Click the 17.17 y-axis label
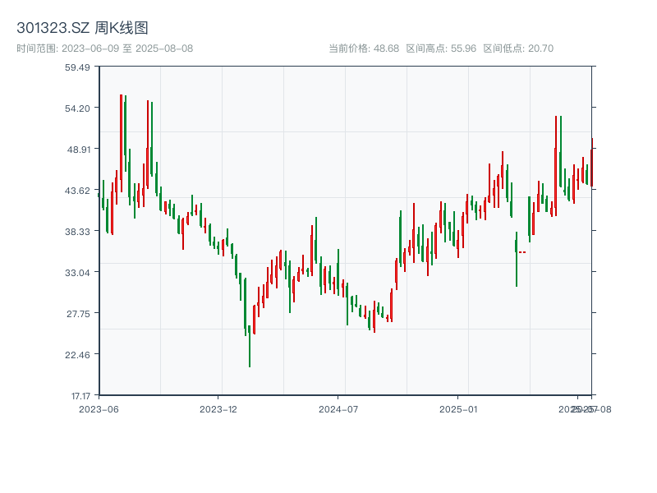The height and width of the screenshot is (493, 657). [x=80, y=396]
